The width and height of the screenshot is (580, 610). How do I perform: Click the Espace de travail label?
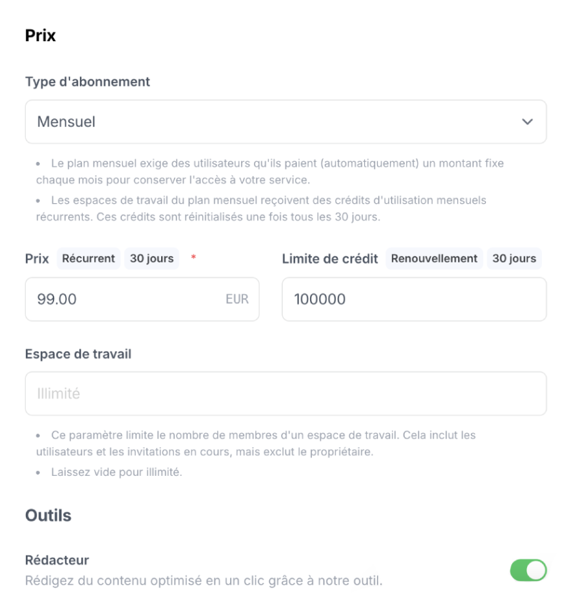pos(78,354)
